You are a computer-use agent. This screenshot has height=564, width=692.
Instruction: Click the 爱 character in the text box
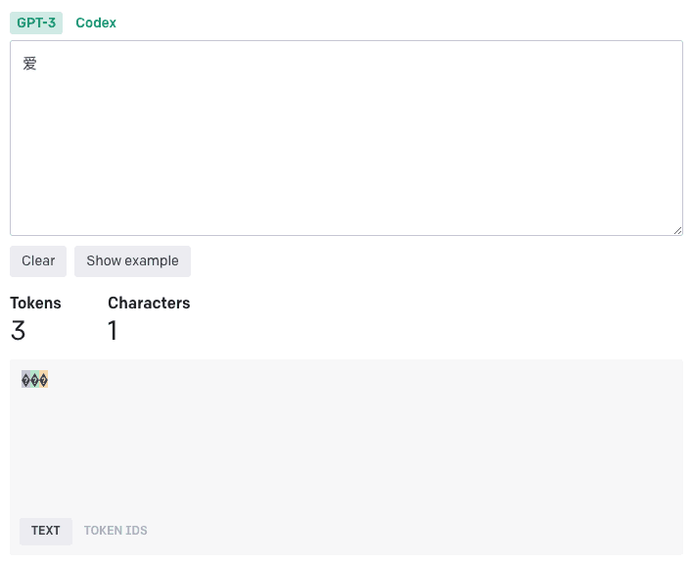pyautogui.click(x=30, y=64)
